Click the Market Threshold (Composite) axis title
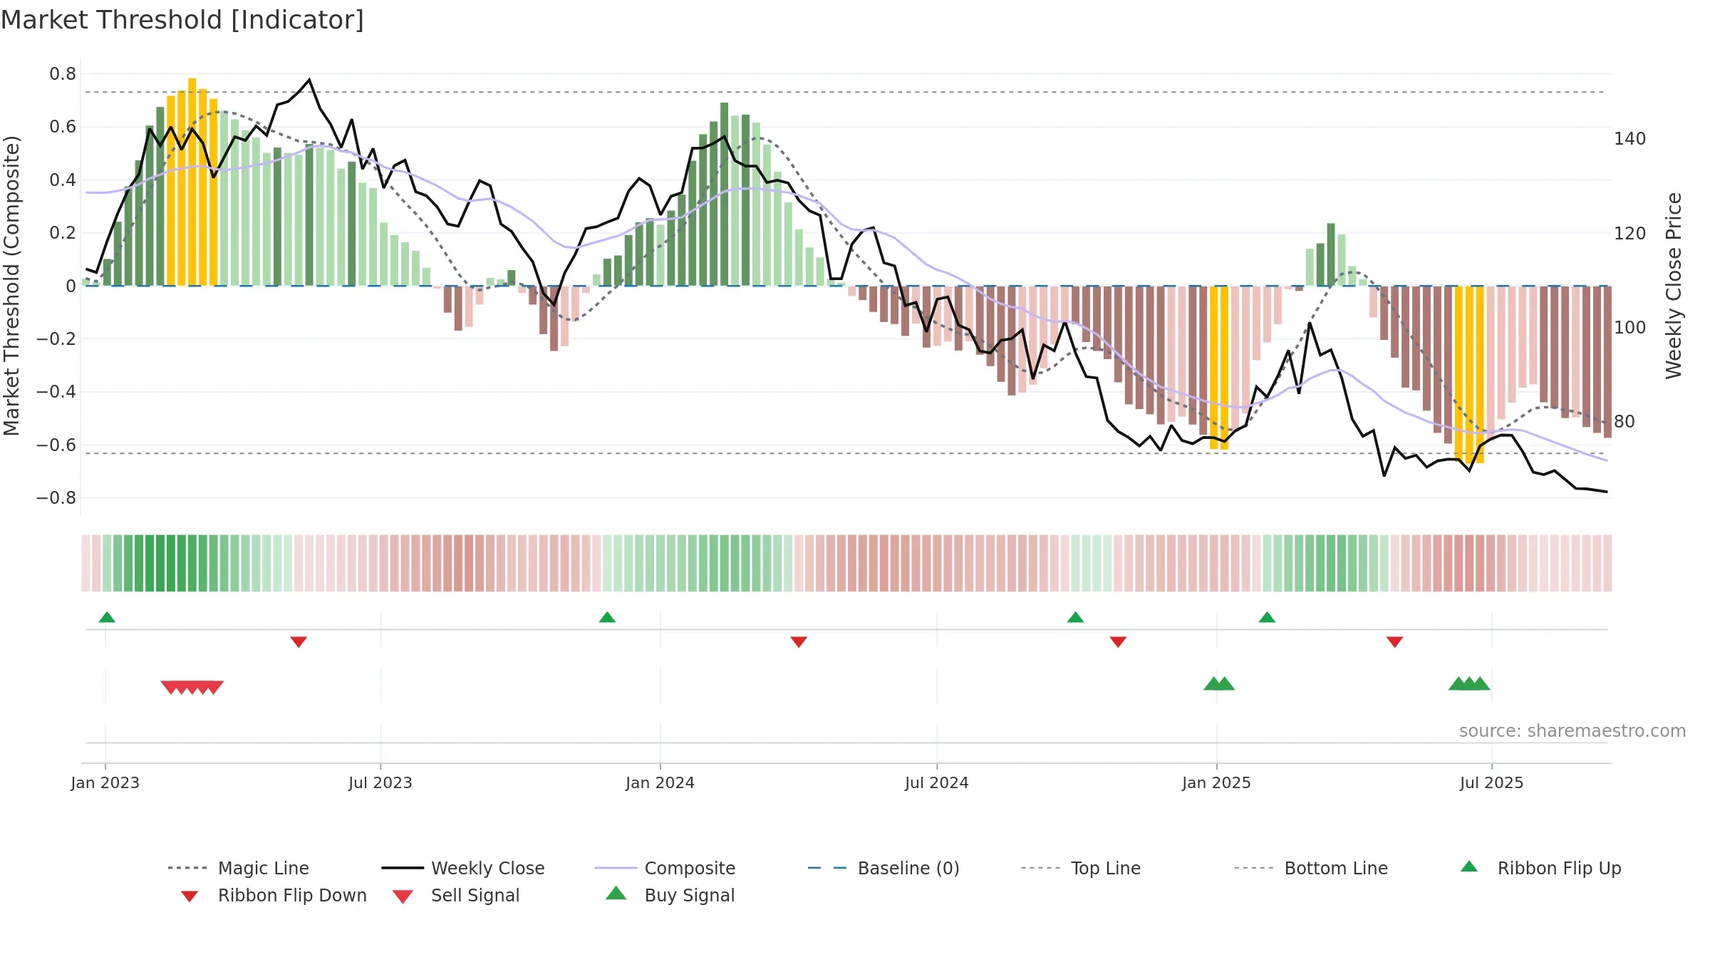Screen dimensions: 1710x962 click(x=11, y=286)
